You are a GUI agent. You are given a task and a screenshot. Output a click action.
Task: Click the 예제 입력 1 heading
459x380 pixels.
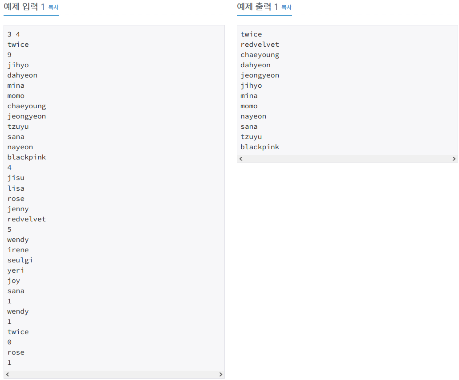24,6
